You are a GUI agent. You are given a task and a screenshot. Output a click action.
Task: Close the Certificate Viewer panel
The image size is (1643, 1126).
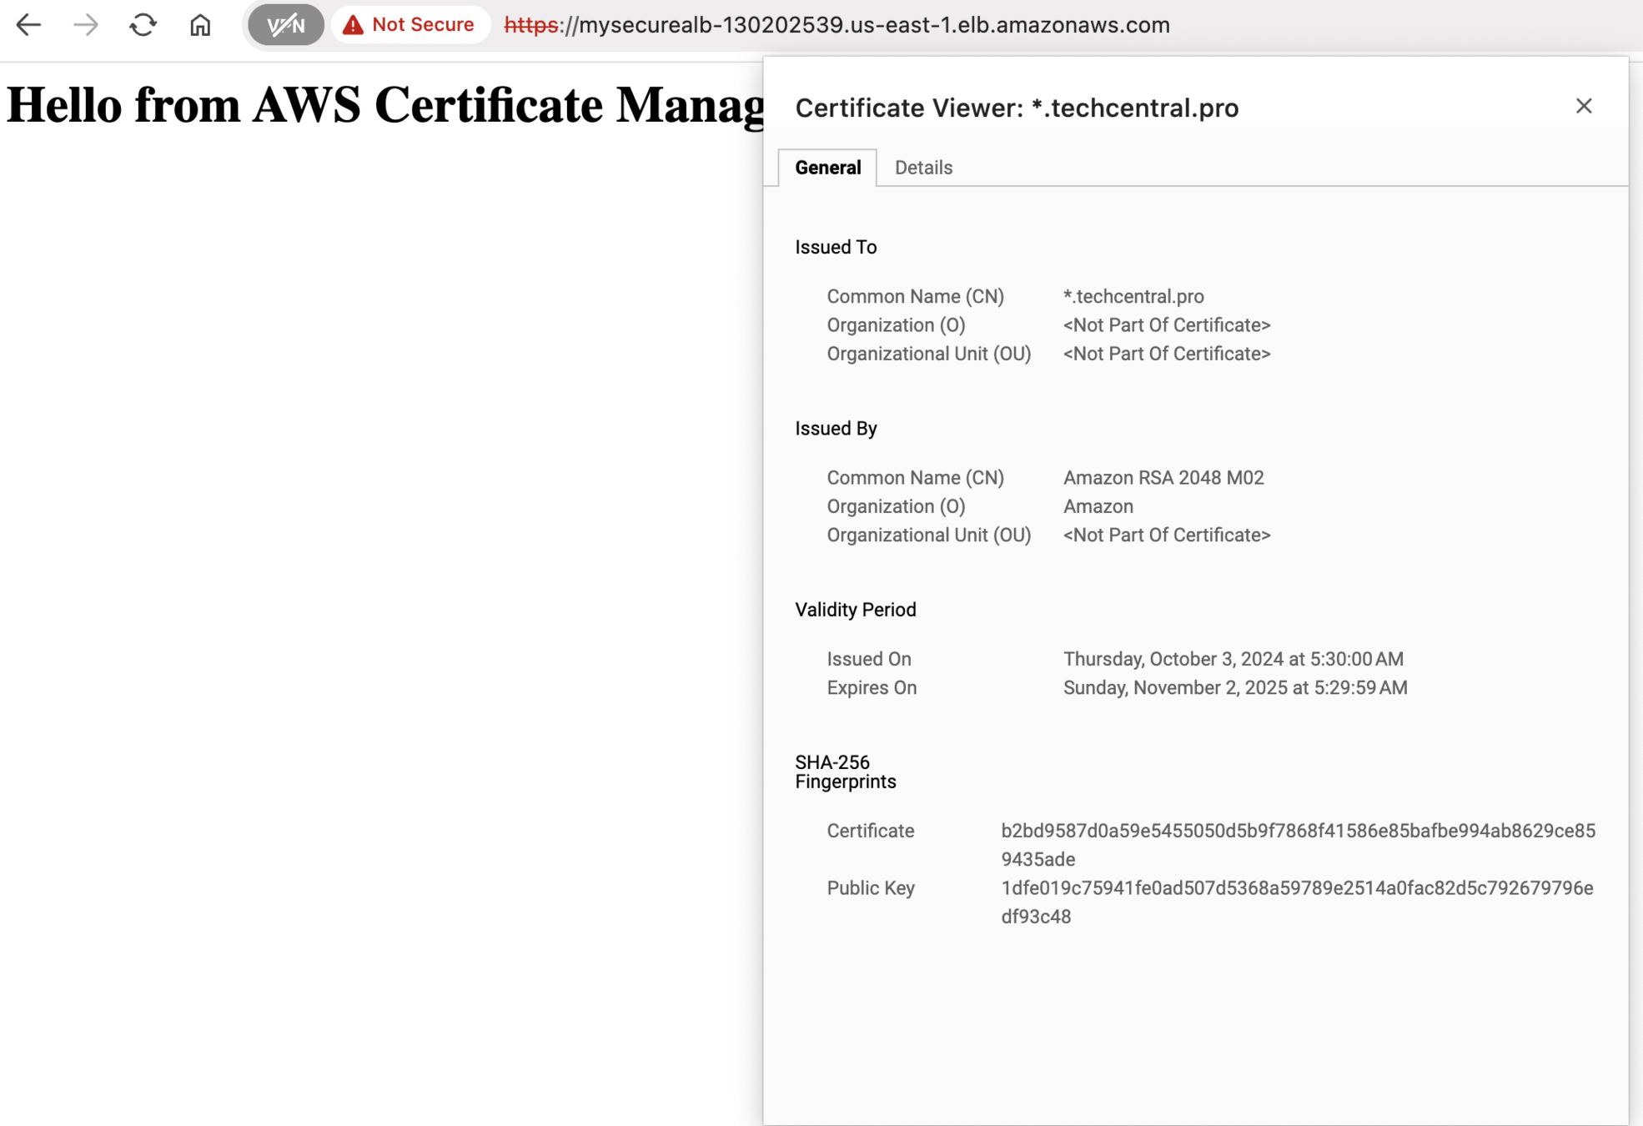pyautogui.click(x=1583, y=106)
